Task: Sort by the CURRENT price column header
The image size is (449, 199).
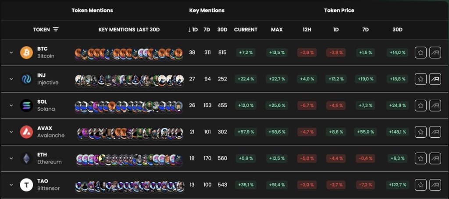Action: click(246, 29)
